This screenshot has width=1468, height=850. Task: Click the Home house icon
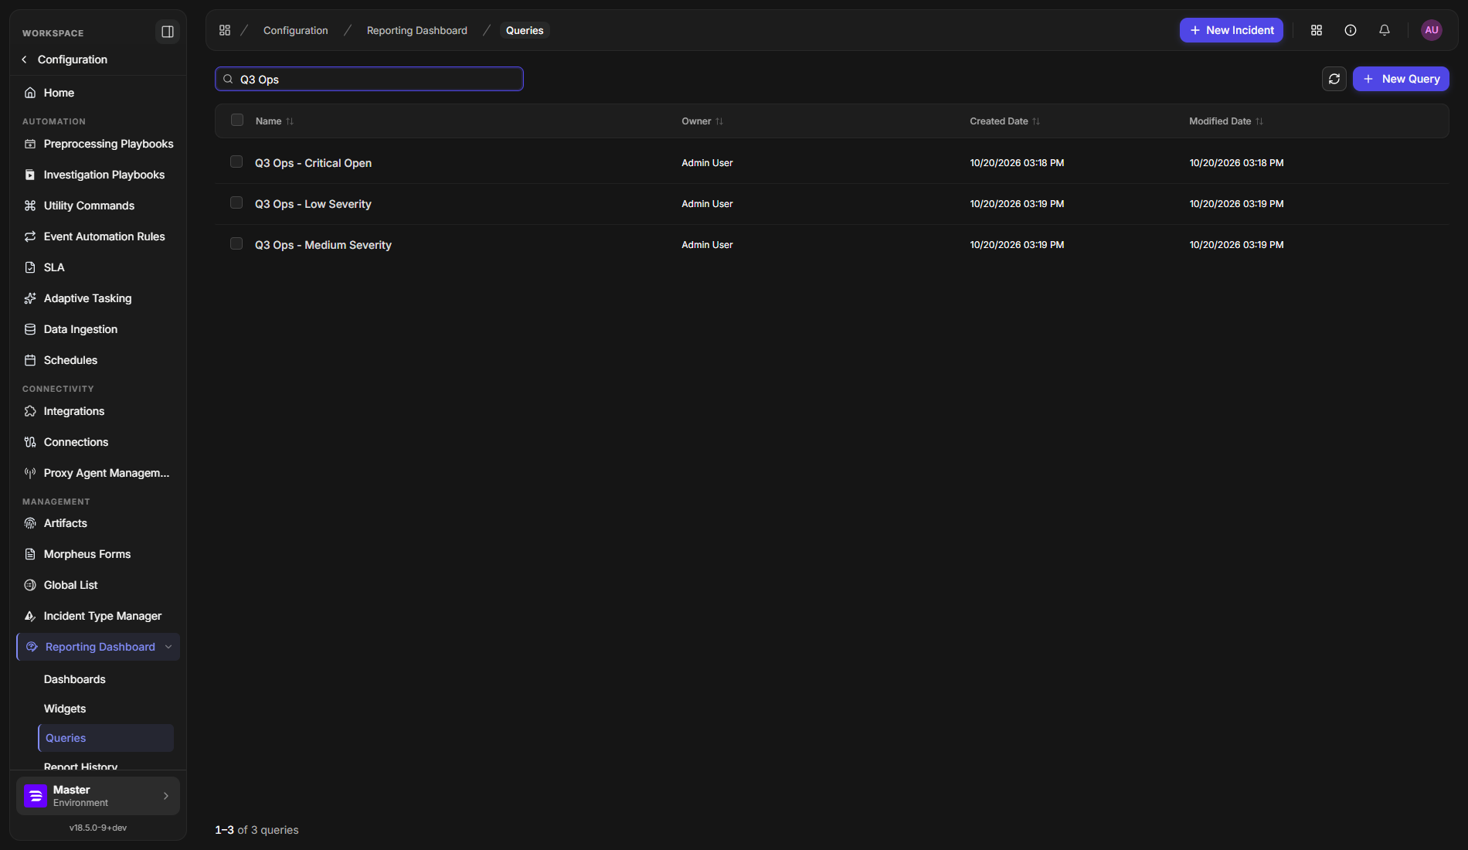(x=30, y=93)
